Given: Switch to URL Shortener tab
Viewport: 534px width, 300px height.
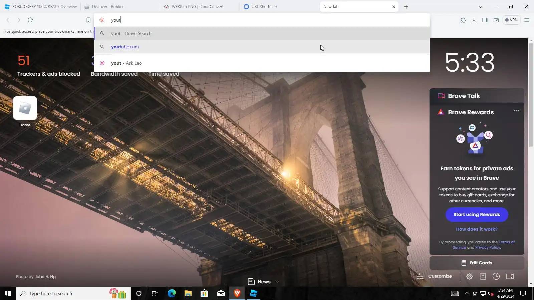Looking at the screenshot, I should (280, 7).
